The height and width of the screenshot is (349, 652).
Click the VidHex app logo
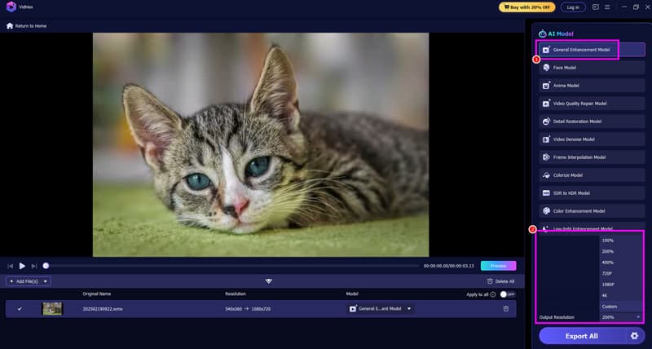pos(11,7)
